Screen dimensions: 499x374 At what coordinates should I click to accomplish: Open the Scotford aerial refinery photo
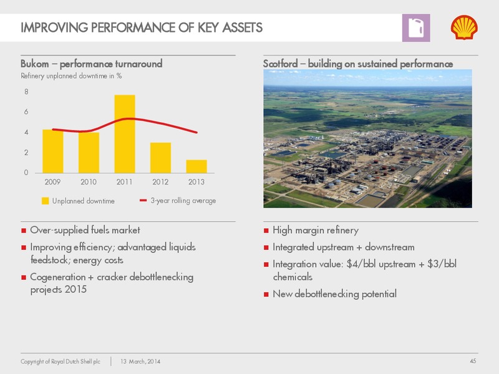pyautogui.click(x=367, y=138)
